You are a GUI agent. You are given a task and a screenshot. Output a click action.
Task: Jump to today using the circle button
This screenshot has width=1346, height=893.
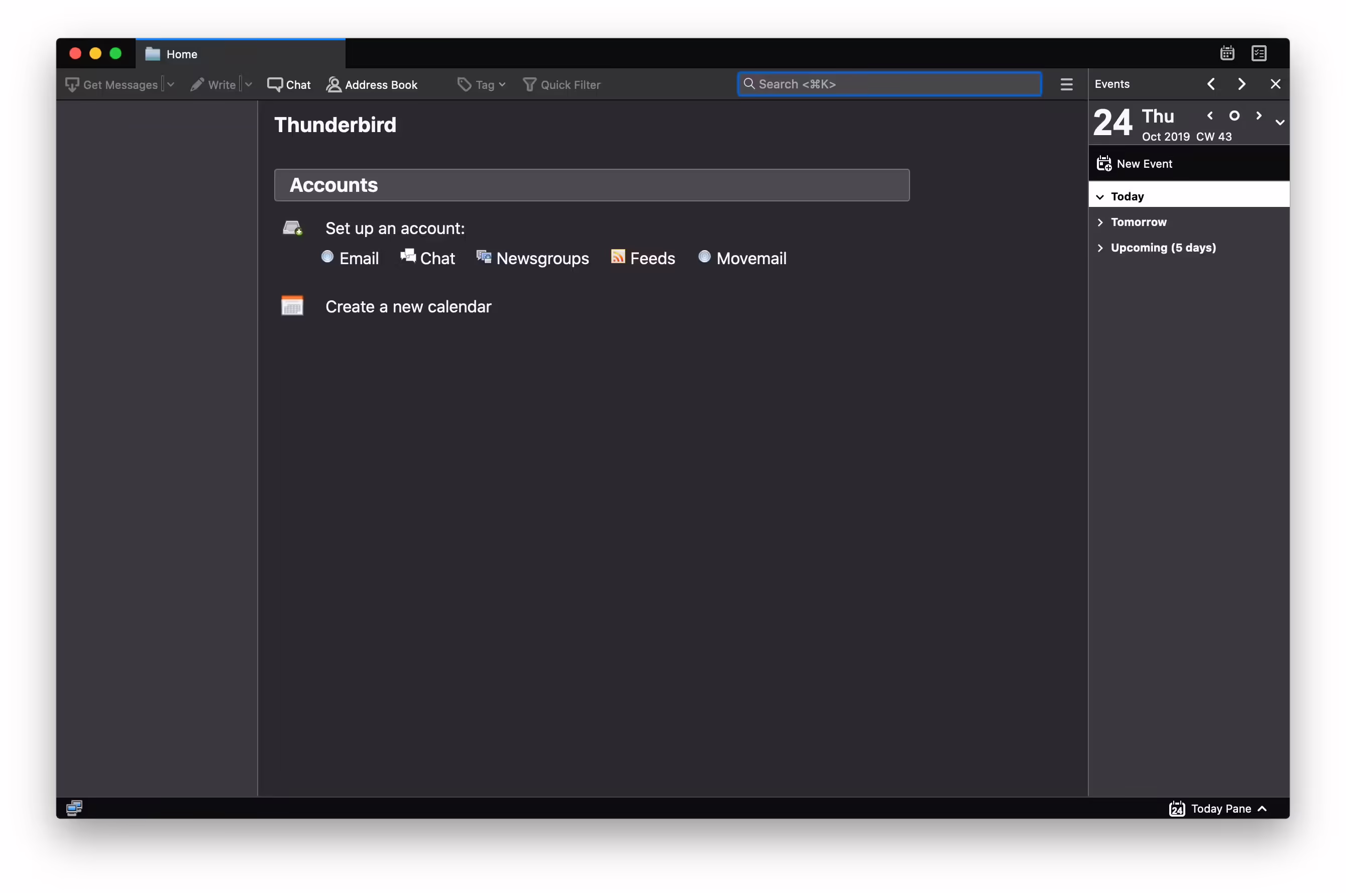coord(1234,116)
